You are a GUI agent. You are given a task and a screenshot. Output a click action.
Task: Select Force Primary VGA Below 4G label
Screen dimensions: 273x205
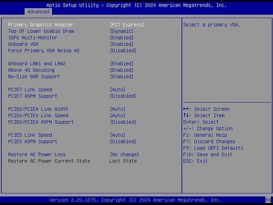pyautogui.click(x=44, y=51)
